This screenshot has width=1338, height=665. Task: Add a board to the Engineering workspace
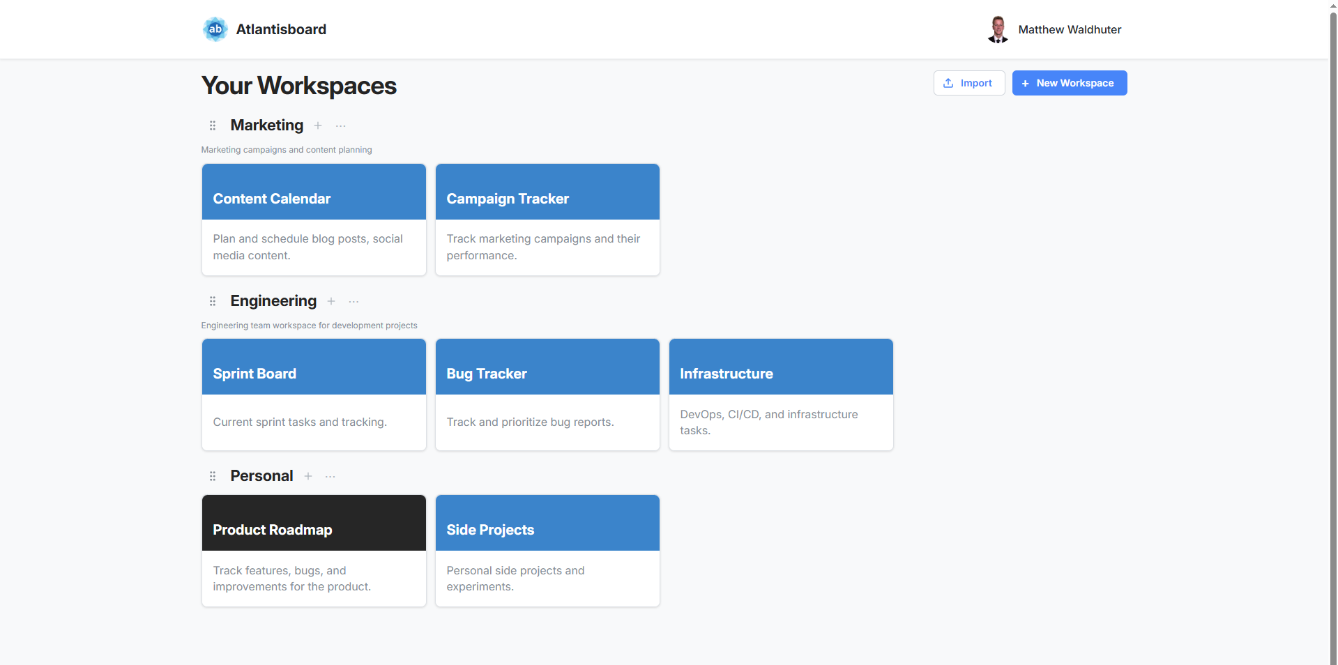[x=331, y=301]
